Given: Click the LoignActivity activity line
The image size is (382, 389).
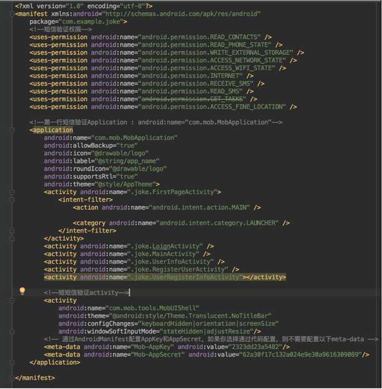Looking at the screenshot, I should (129, 246).
